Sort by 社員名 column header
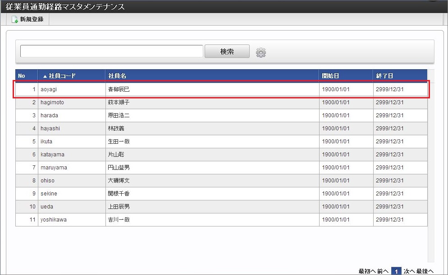The height and width of the screenshot is (275, 448). tap(212, 76)
